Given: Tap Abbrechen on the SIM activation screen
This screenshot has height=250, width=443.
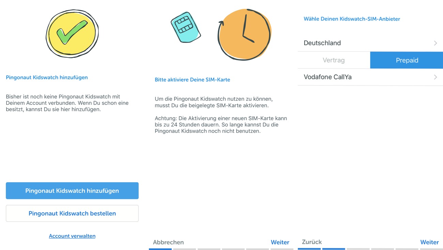Looking at the screenshot, I should [168, 242].
